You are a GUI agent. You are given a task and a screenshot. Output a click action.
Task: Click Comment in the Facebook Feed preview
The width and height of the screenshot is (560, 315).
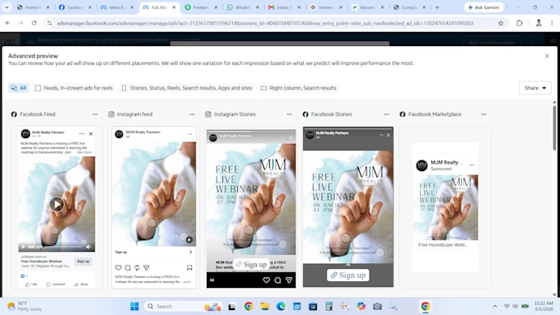pos(56,285)
